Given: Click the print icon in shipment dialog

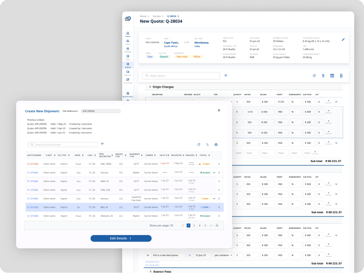Looking at the screenshot, I should (216, 145).
